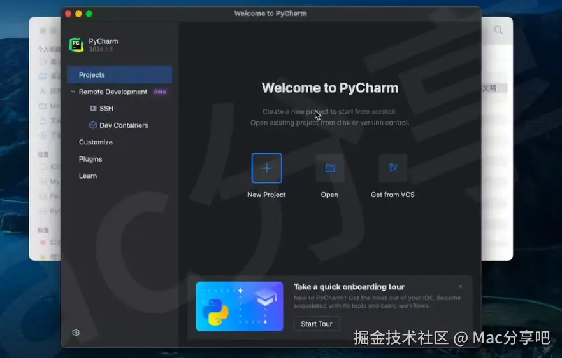Open the Plugins section
The image size is (562, 358).
(90, 159)
